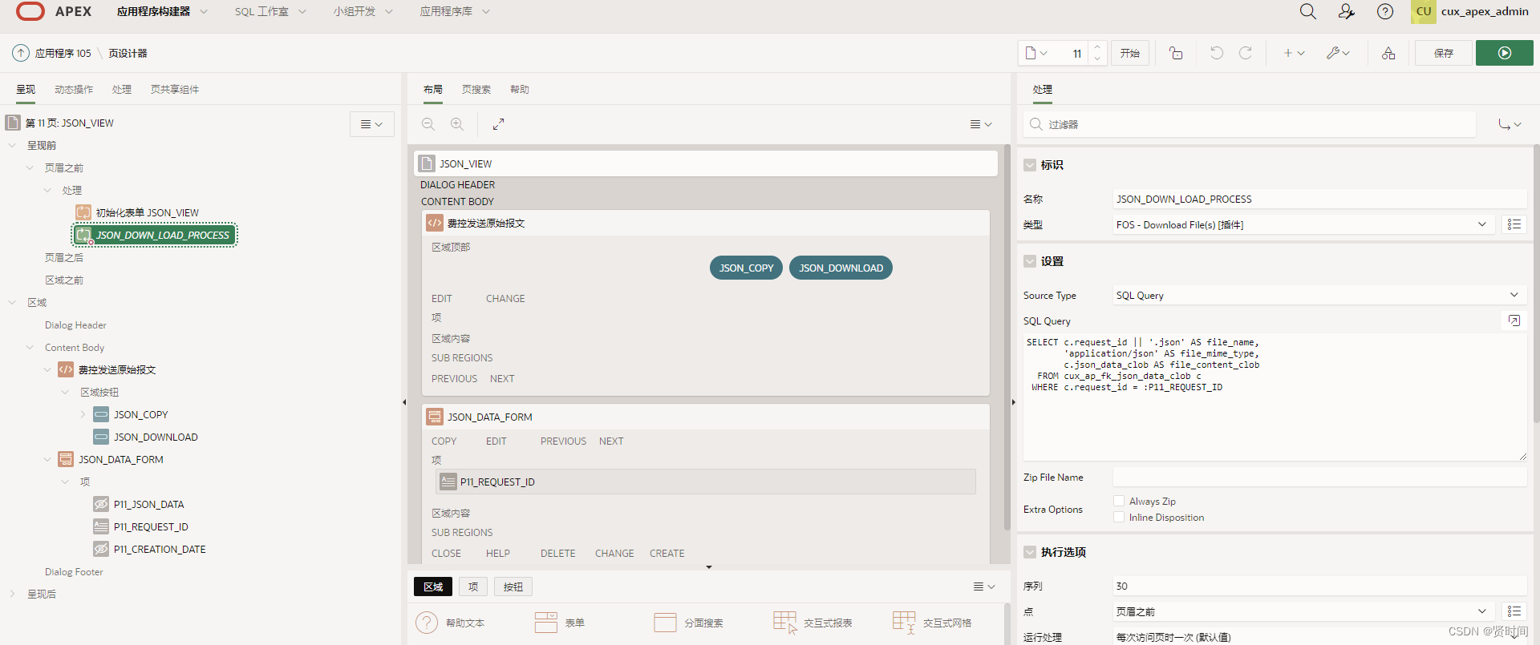This screenshot has height=645, width=1540.
Task: Open the Source Type SQL Query dropdown
Action: [x=1319, y=295]
